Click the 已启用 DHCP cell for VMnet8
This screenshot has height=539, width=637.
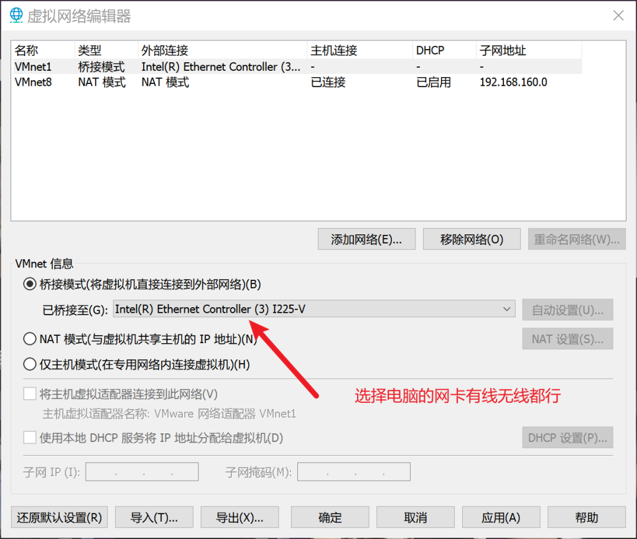pos(434,82)
